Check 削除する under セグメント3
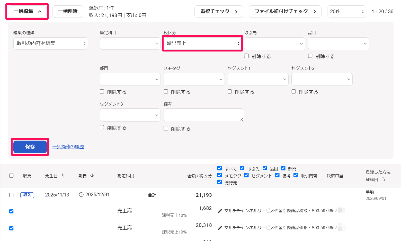Image resolution: width=401 pixels, height=241 pixels. (102, 127)
